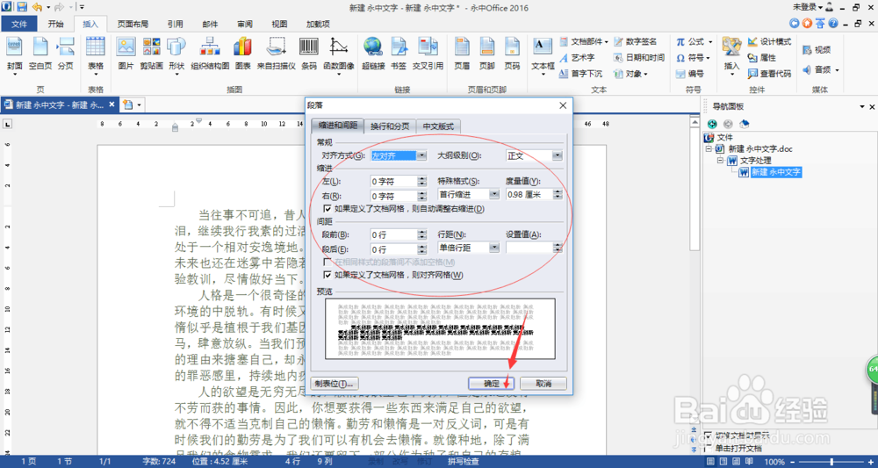Screen dimensions: 878x468
Task: Collapse the 文字处理 tree node
Action: point(720,161)
